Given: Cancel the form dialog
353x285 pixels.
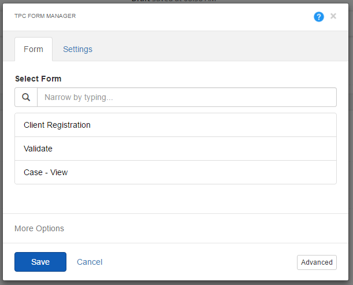Looking at the screenshot, I should click(90, 262).
